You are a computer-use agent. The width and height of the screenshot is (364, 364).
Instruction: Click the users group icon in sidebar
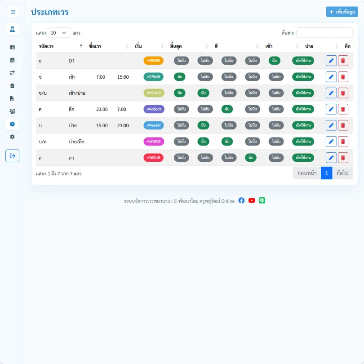(12, 111)
